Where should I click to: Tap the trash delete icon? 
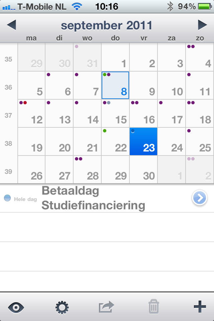click(x=153, y=307)
